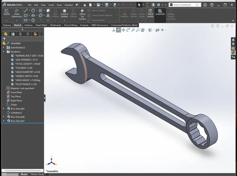Open the Help question mark

pyautogui.click(x=212, y=5)
